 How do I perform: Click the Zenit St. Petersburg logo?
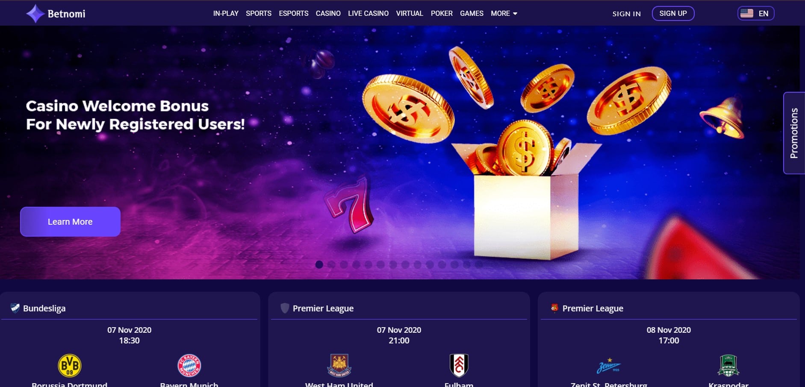(609, 366)
